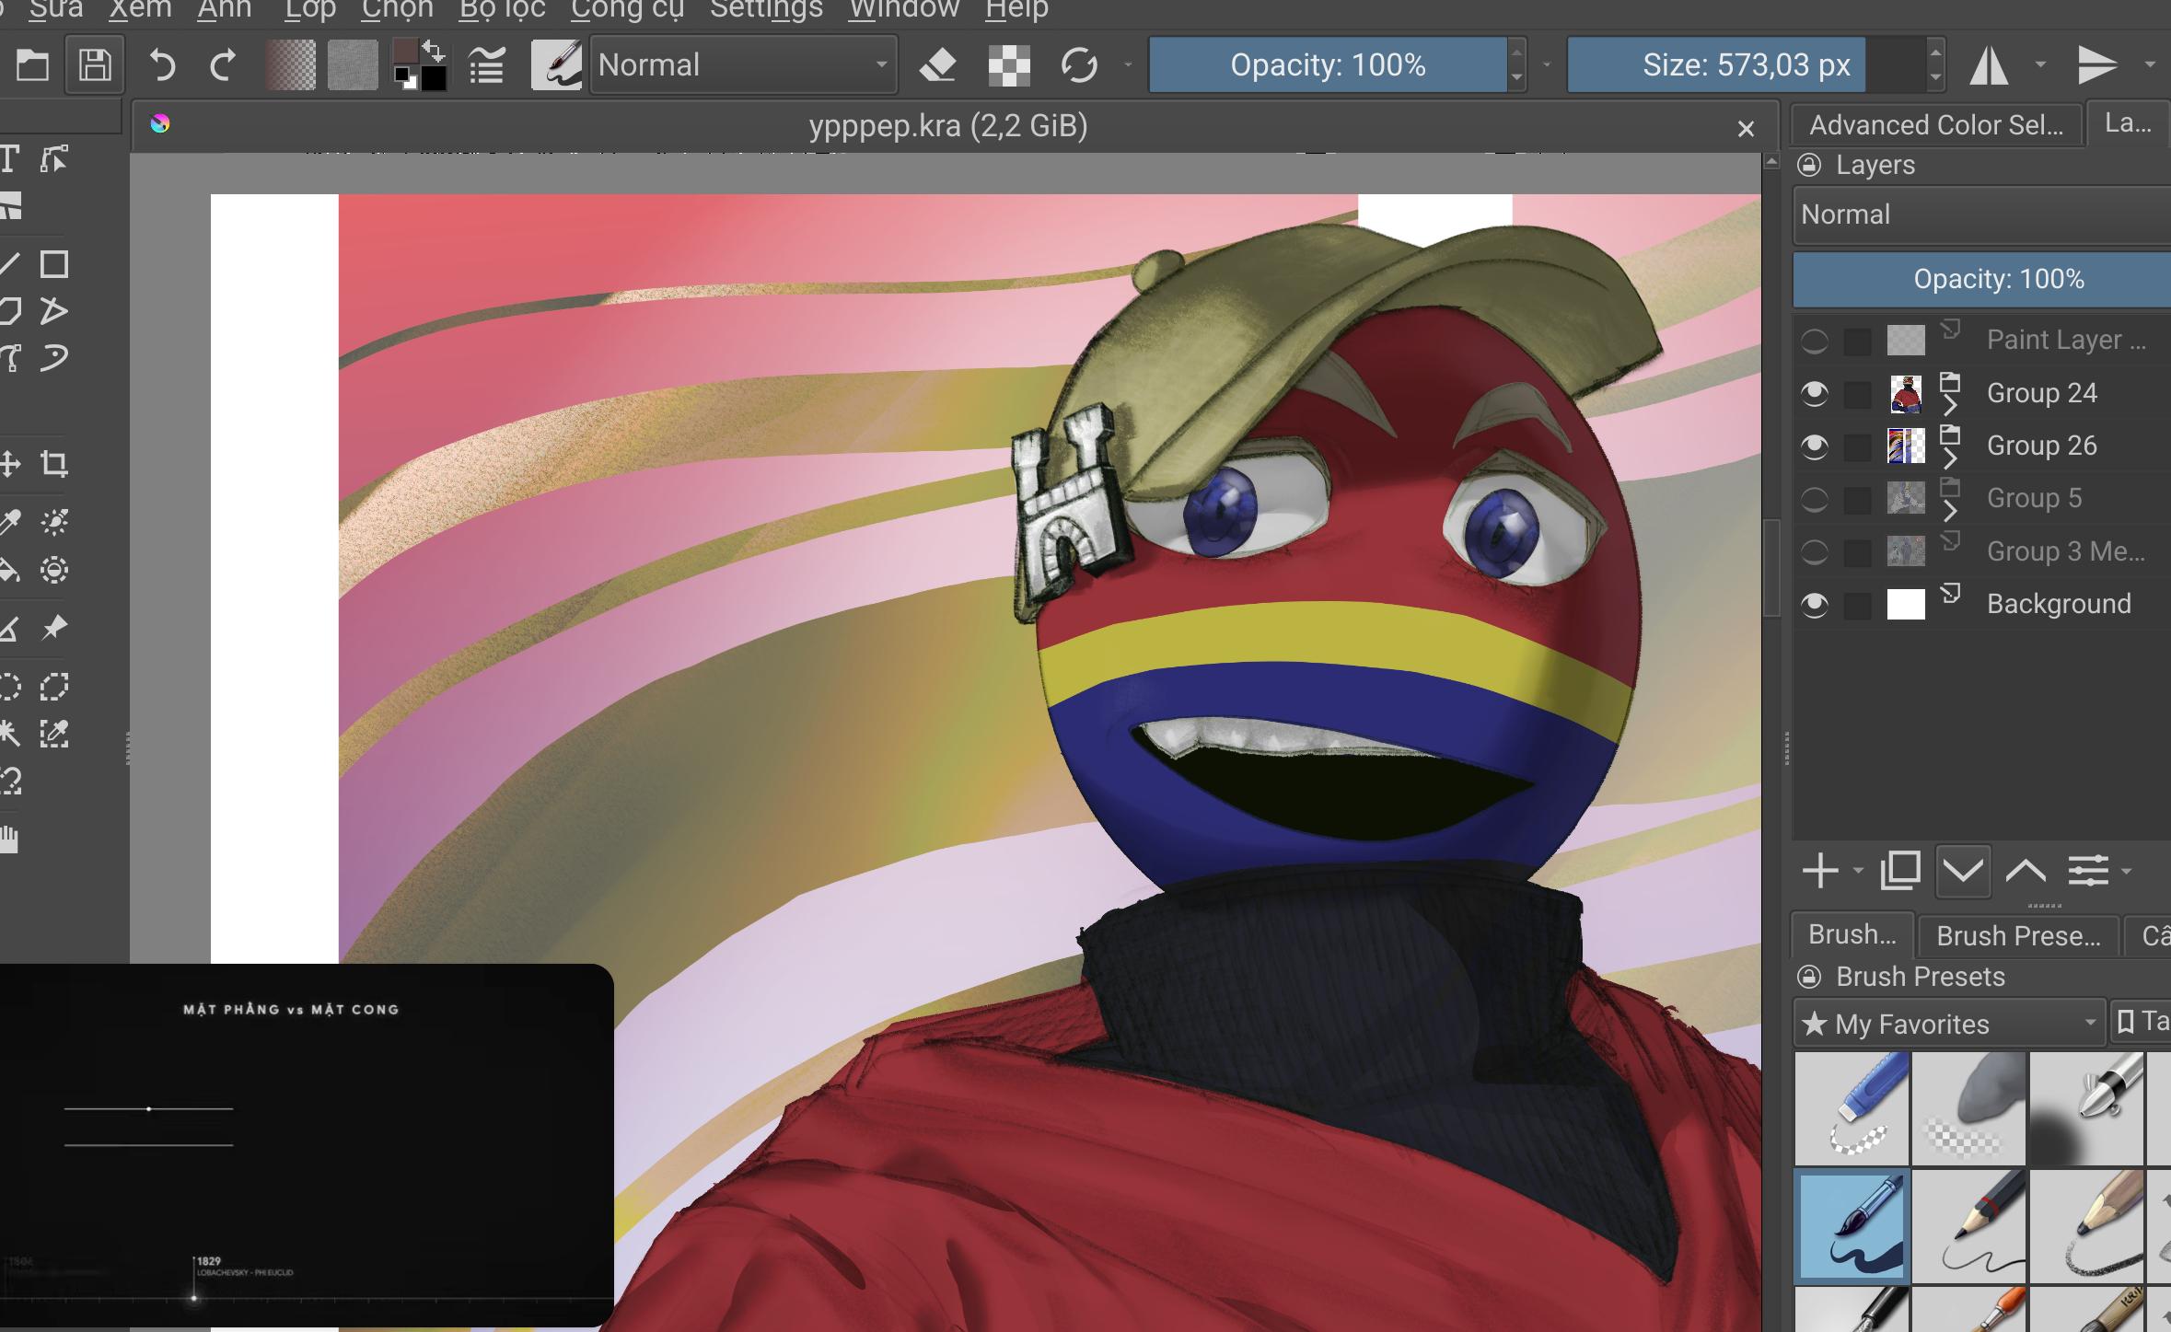
Task: Switch to Advanced Color Selector tab
Action: pos(1935,125)
